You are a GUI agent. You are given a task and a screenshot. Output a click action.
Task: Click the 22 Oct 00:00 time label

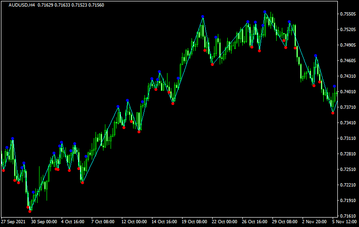click(x=225, y=221)
